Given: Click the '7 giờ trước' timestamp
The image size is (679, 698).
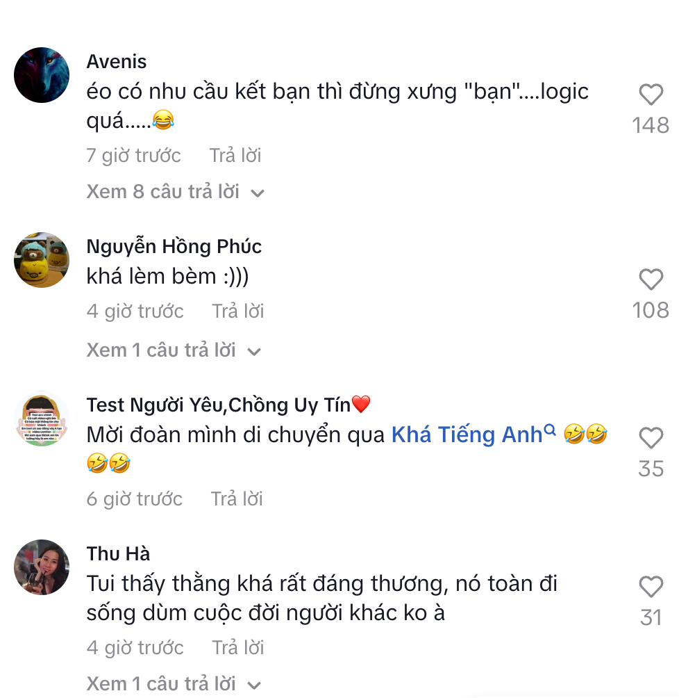Looking at the screenshot, I should (133, 156).
